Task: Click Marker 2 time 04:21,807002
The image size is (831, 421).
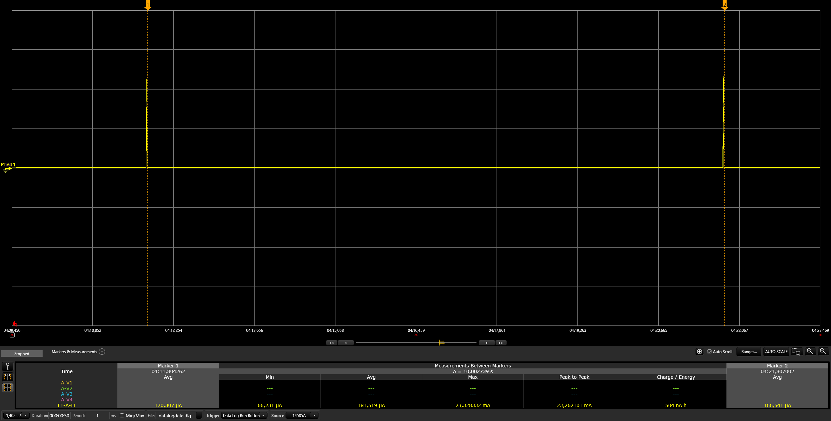Action: click(x=777, y=371)
